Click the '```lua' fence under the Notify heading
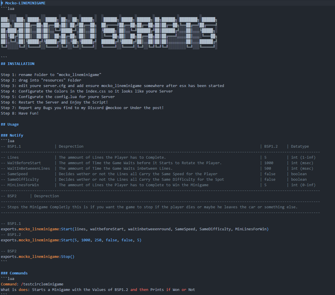The width and height of the screenshot is (335, 295). coord(8,141)
